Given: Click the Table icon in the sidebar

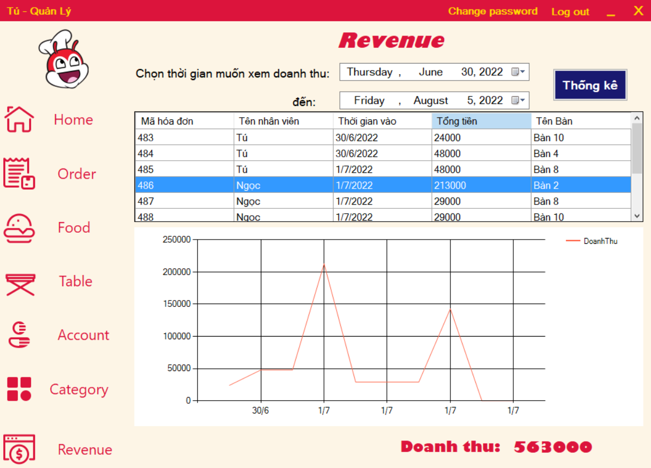Looking at the screenshot, I should pyautogui.click(x=20, y=282).
